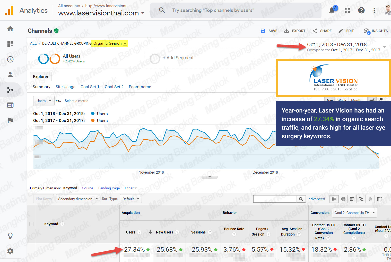Open the Customization dashboards sidebar icon

[x=10, y=44]
